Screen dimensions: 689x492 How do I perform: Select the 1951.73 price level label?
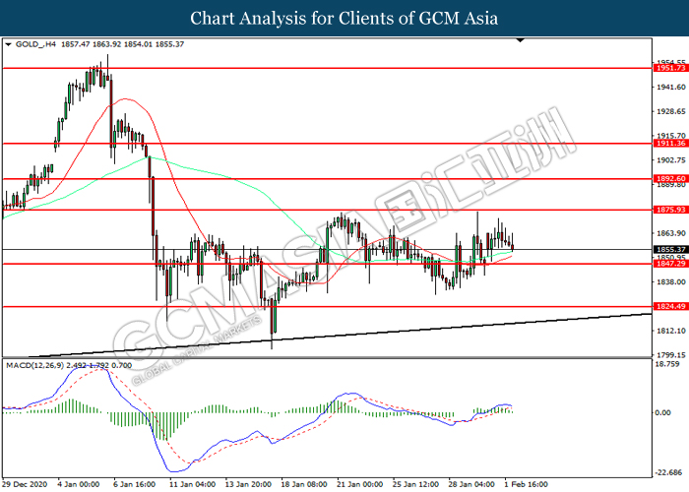(670, 68)
